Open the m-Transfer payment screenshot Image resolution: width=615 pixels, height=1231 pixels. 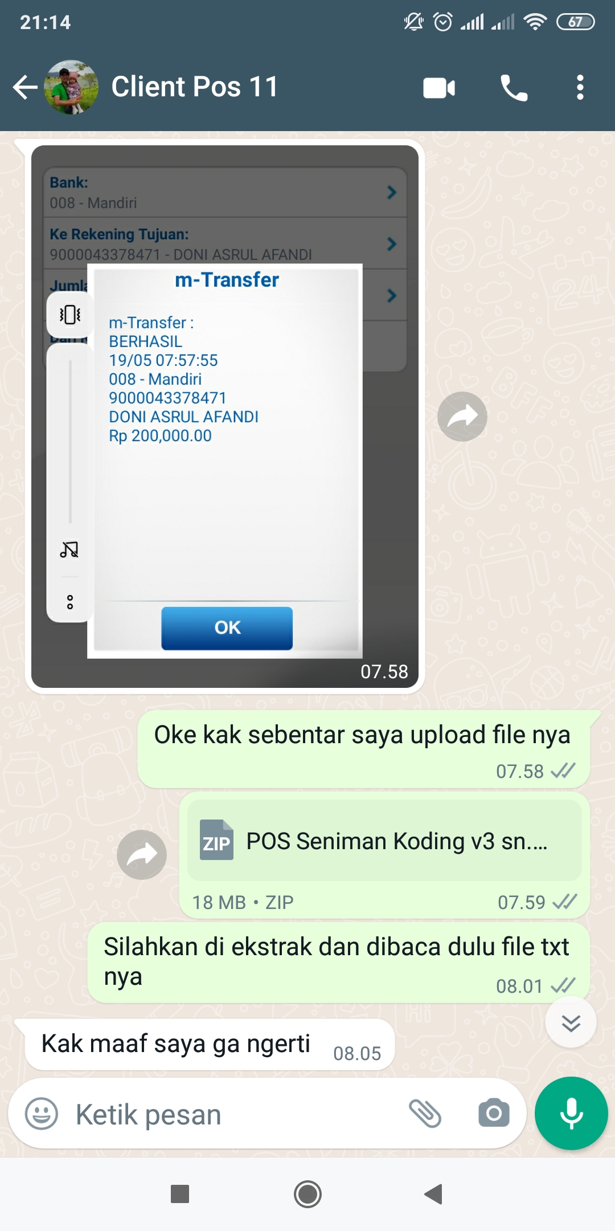[225, 417]
